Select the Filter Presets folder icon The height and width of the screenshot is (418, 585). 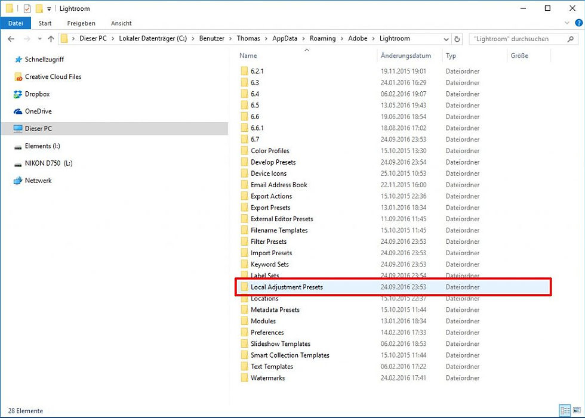[244, 241]
